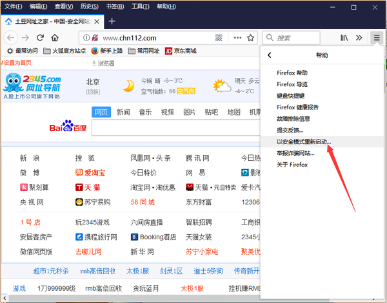
Task: Select Firefox 帮助 menu entry
Action: tap(322, 73)
